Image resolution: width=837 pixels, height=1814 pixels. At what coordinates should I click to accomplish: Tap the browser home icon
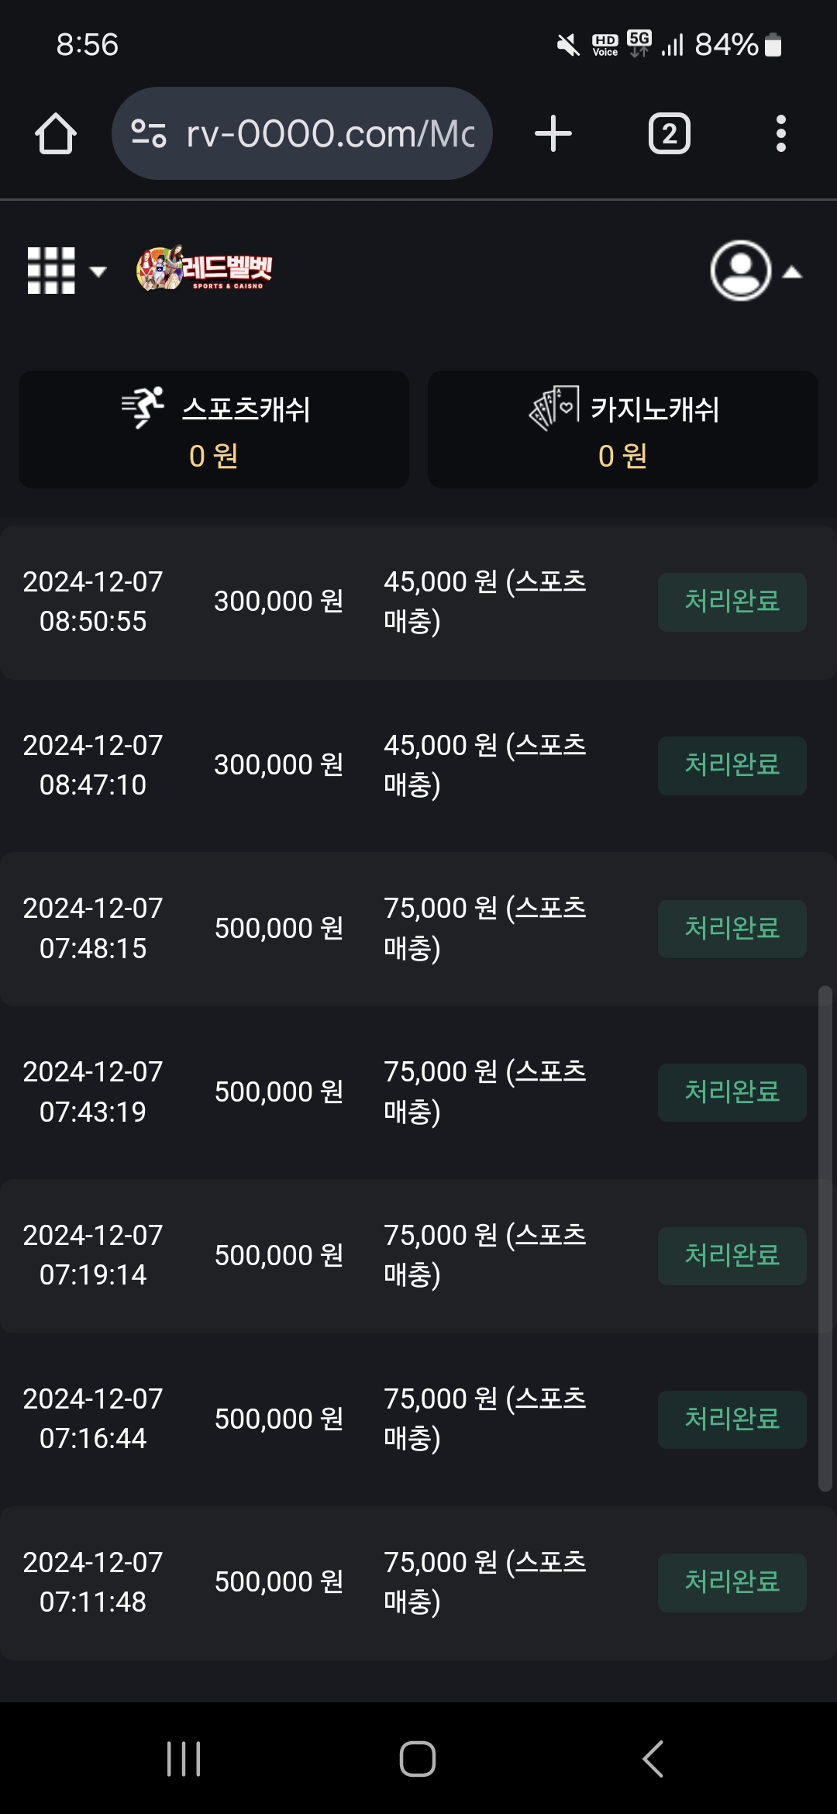point(56,134)
